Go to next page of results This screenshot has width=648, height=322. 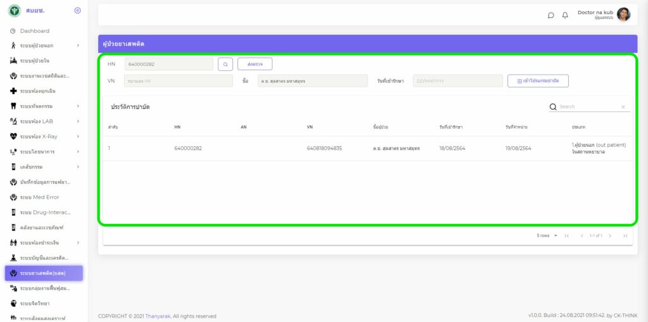tap(610, 235)
